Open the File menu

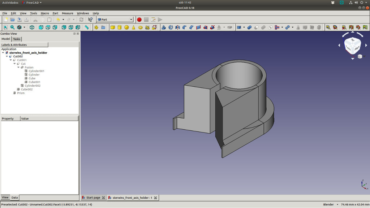[x=5, y=13]
